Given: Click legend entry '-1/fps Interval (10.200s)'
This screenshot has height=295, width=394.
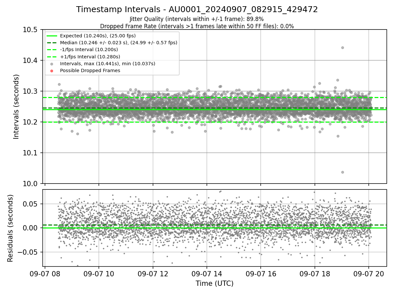Looking at the screenshot, I should [x=89, y=50].
